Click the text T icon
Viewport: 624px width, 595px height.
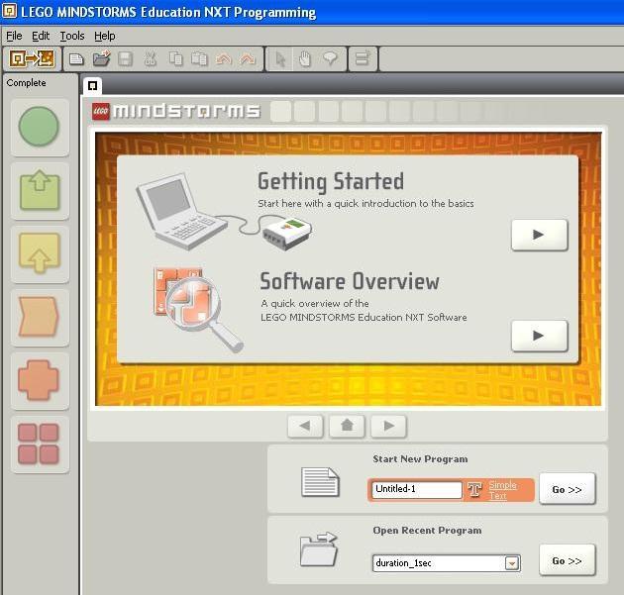[474, 490]
